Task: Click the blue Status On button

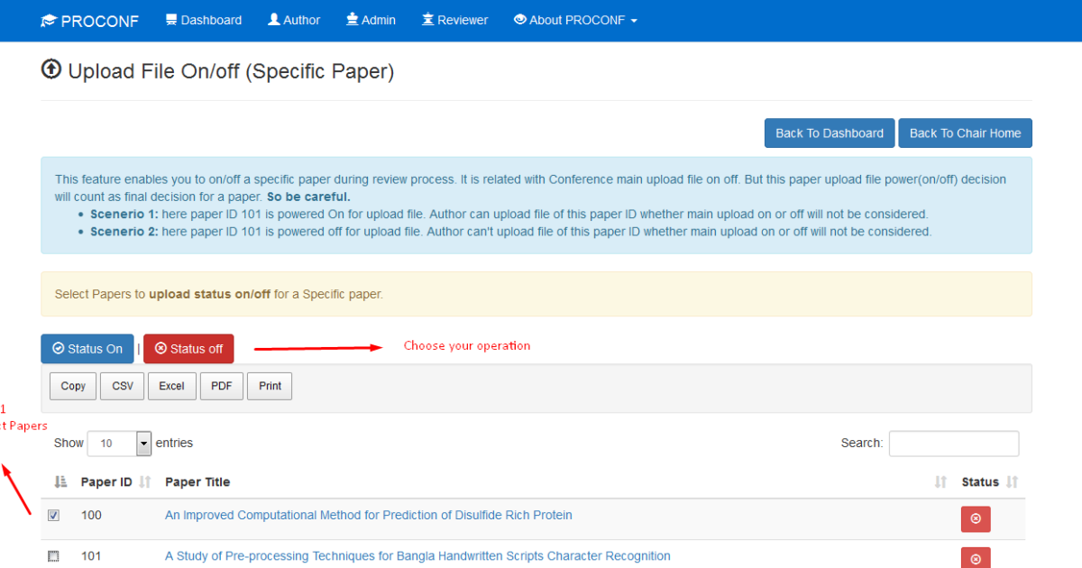Action: [x=87, y=349]
